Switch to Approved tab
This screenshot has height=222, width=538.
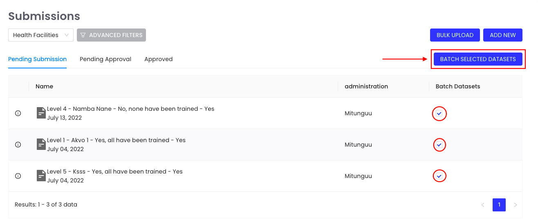159,59
